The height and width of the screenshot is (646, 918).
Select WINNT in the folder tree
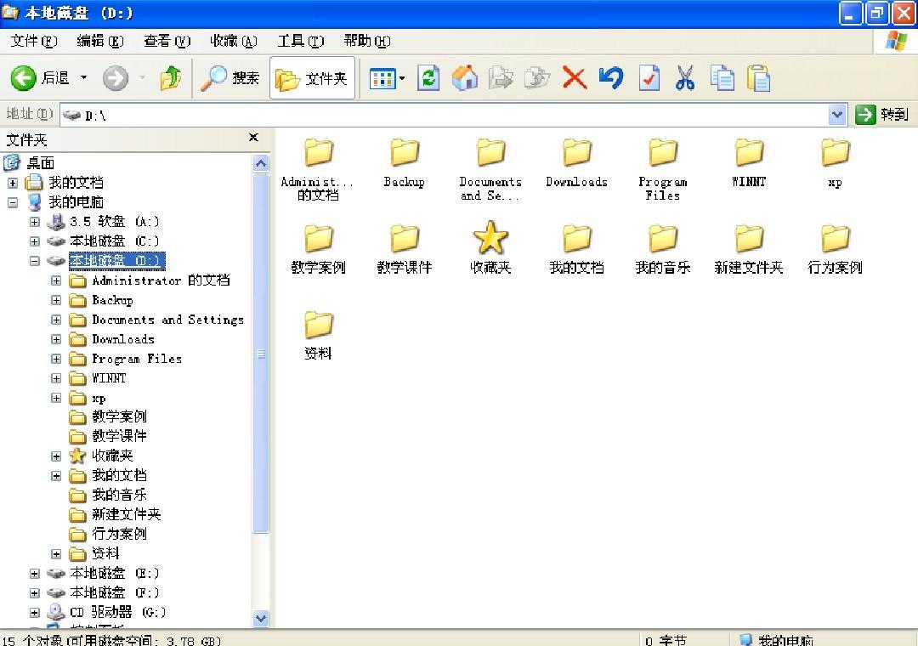[x=109, y=378]
